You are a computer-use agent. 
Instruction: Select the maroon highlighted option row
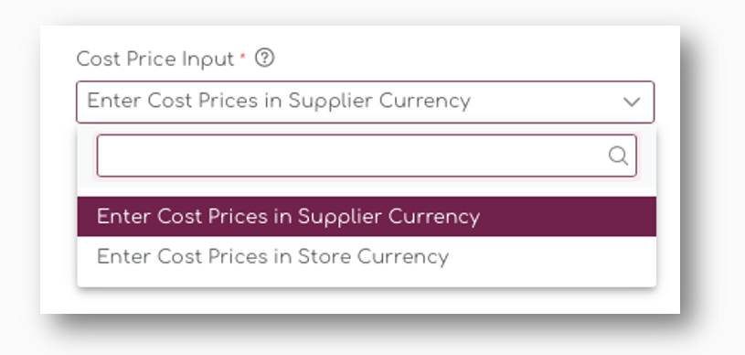367,217
